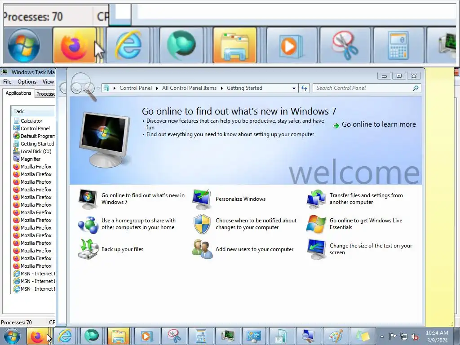
Task: Click the Control Panel taskbar icon
Action: pyautogui.click(x=254, y=336)
